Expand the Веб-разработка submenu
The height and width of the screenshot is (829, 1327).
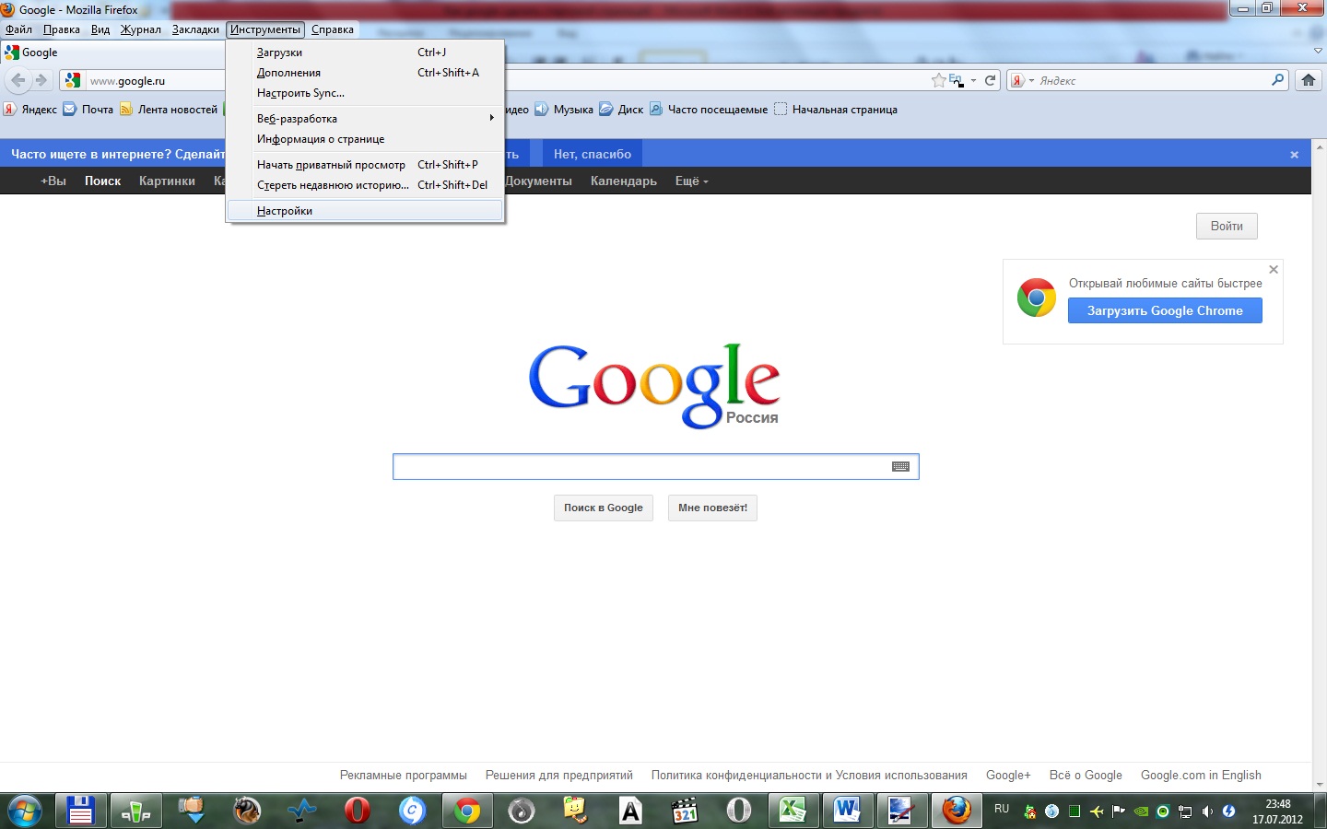coord(365,119)
